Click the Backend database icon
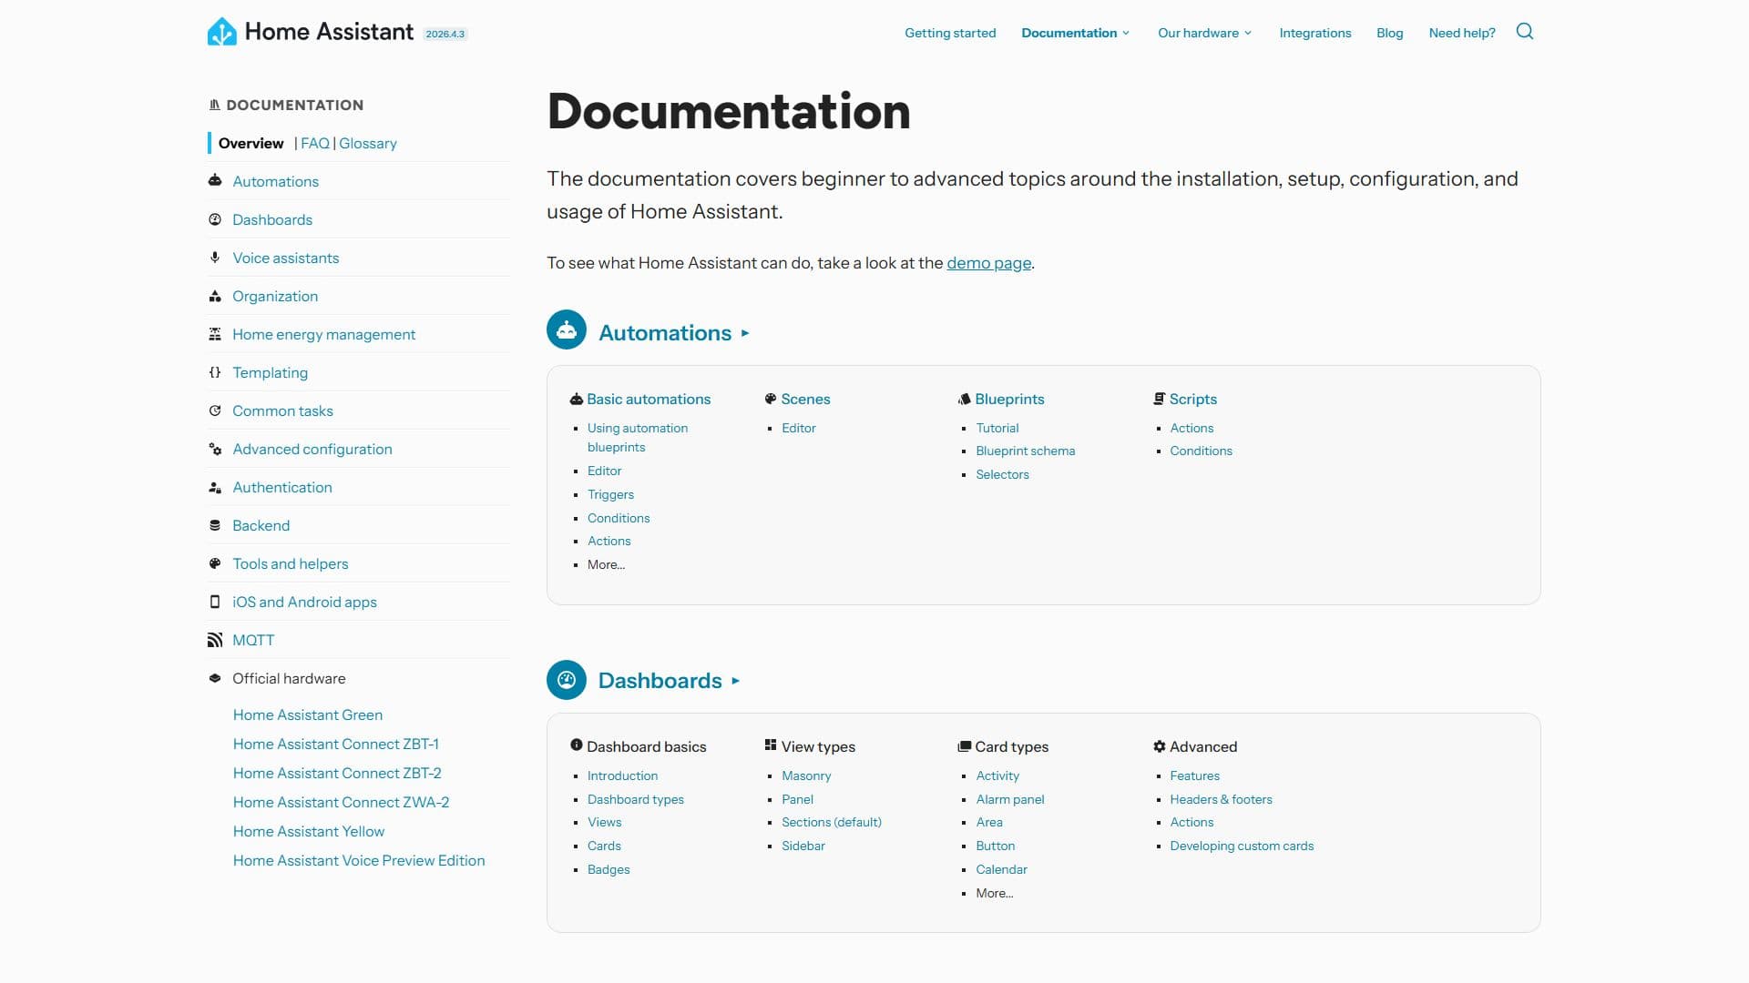Image resolution: width=1749 pixels, height=983 pixels. tap(215, 525)
